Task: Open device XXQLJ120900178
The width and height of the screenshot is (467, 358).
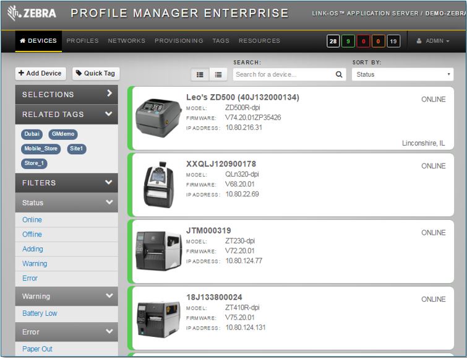Action: 221,164
